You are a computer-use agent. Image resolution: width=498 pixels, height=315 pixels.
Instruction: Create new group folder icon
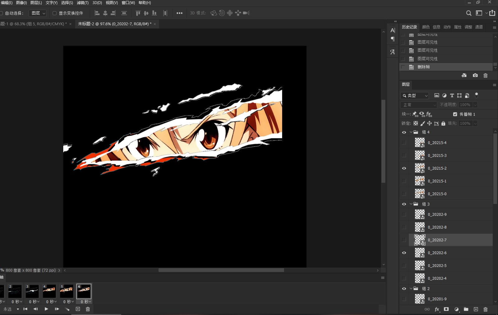tap(466, 309)
